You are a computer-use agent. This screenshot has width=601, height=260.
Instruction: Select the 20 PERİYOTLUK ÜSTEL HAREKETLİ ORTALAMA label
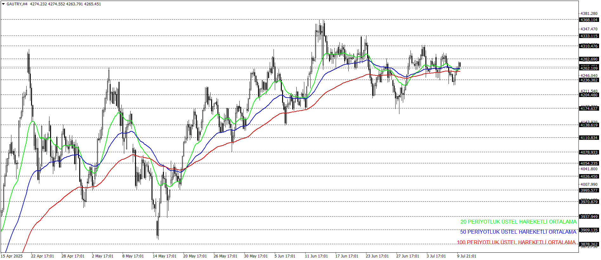click(518, 222)
